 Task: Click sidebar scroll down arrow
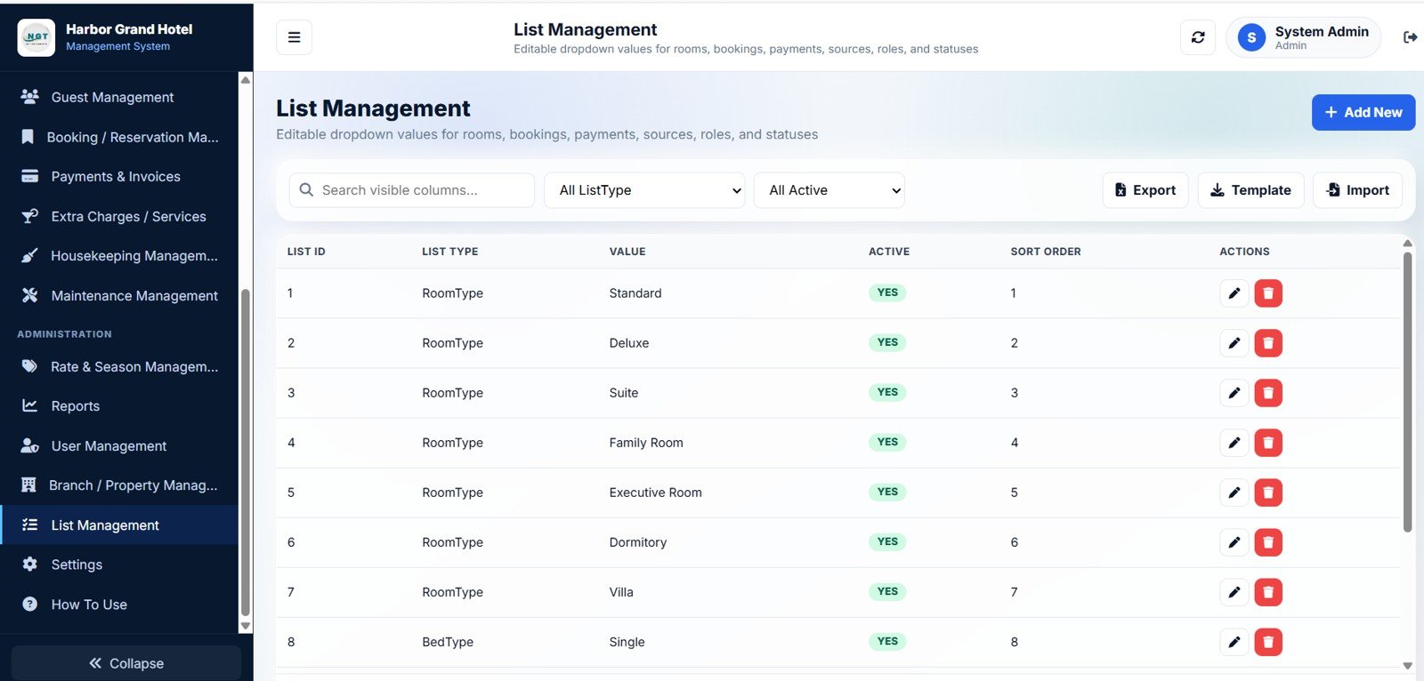coord(246,627)
